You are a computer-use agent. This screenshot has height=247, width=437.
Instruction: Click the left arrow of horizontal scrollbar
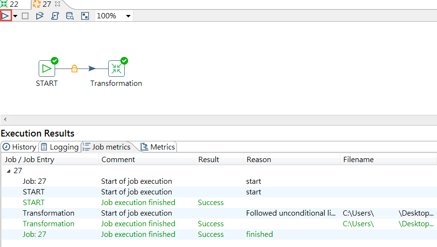click(4, 119)
